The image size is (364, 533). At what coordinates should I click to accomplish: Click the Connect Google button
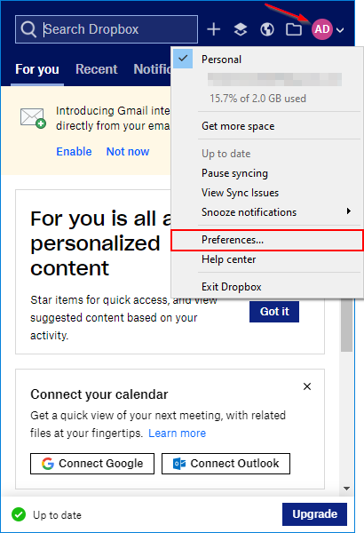pos(92,464)
